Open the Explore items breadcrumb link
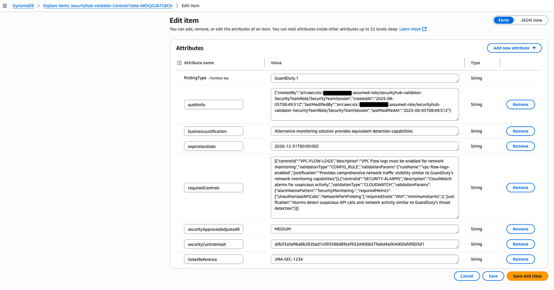This screenshot has height=290, width=554. pos(108,6)
